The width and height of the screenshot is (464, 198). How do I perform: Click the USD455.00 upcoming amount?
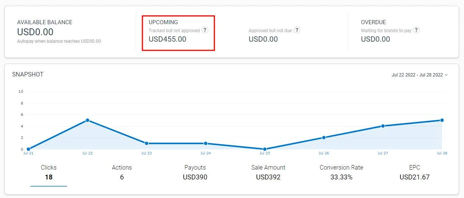coord(167,39)
